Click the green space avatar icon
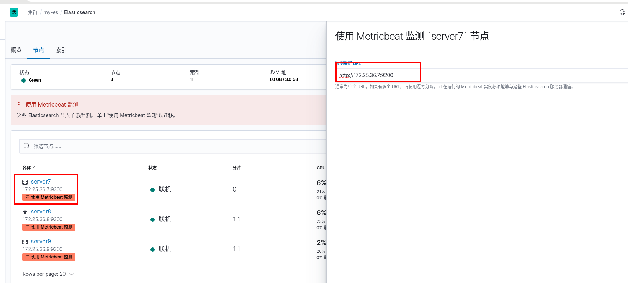Screen dimensions: 628x283 pos(14,12)
